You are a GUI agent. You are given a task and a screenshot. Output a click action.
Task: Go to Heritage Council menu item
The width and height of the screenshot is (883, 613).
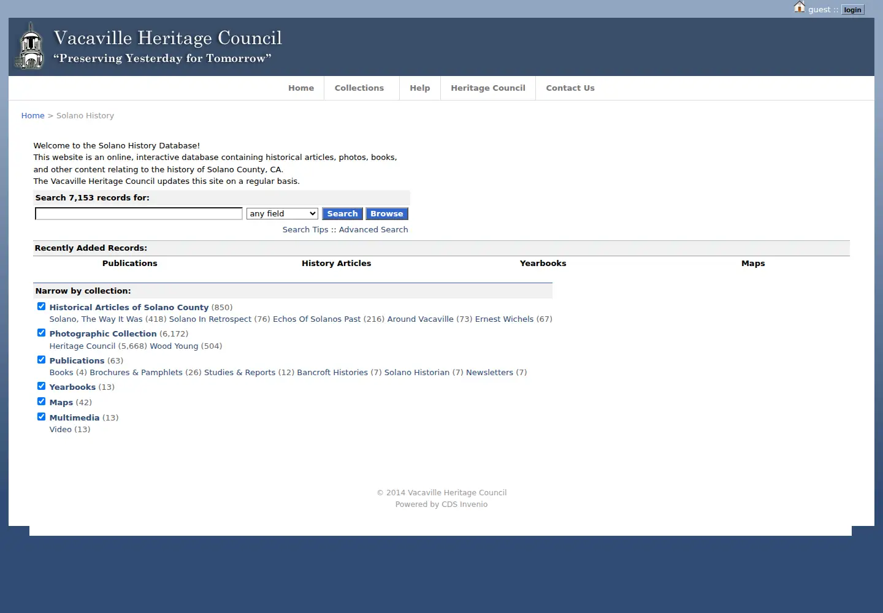488,88
